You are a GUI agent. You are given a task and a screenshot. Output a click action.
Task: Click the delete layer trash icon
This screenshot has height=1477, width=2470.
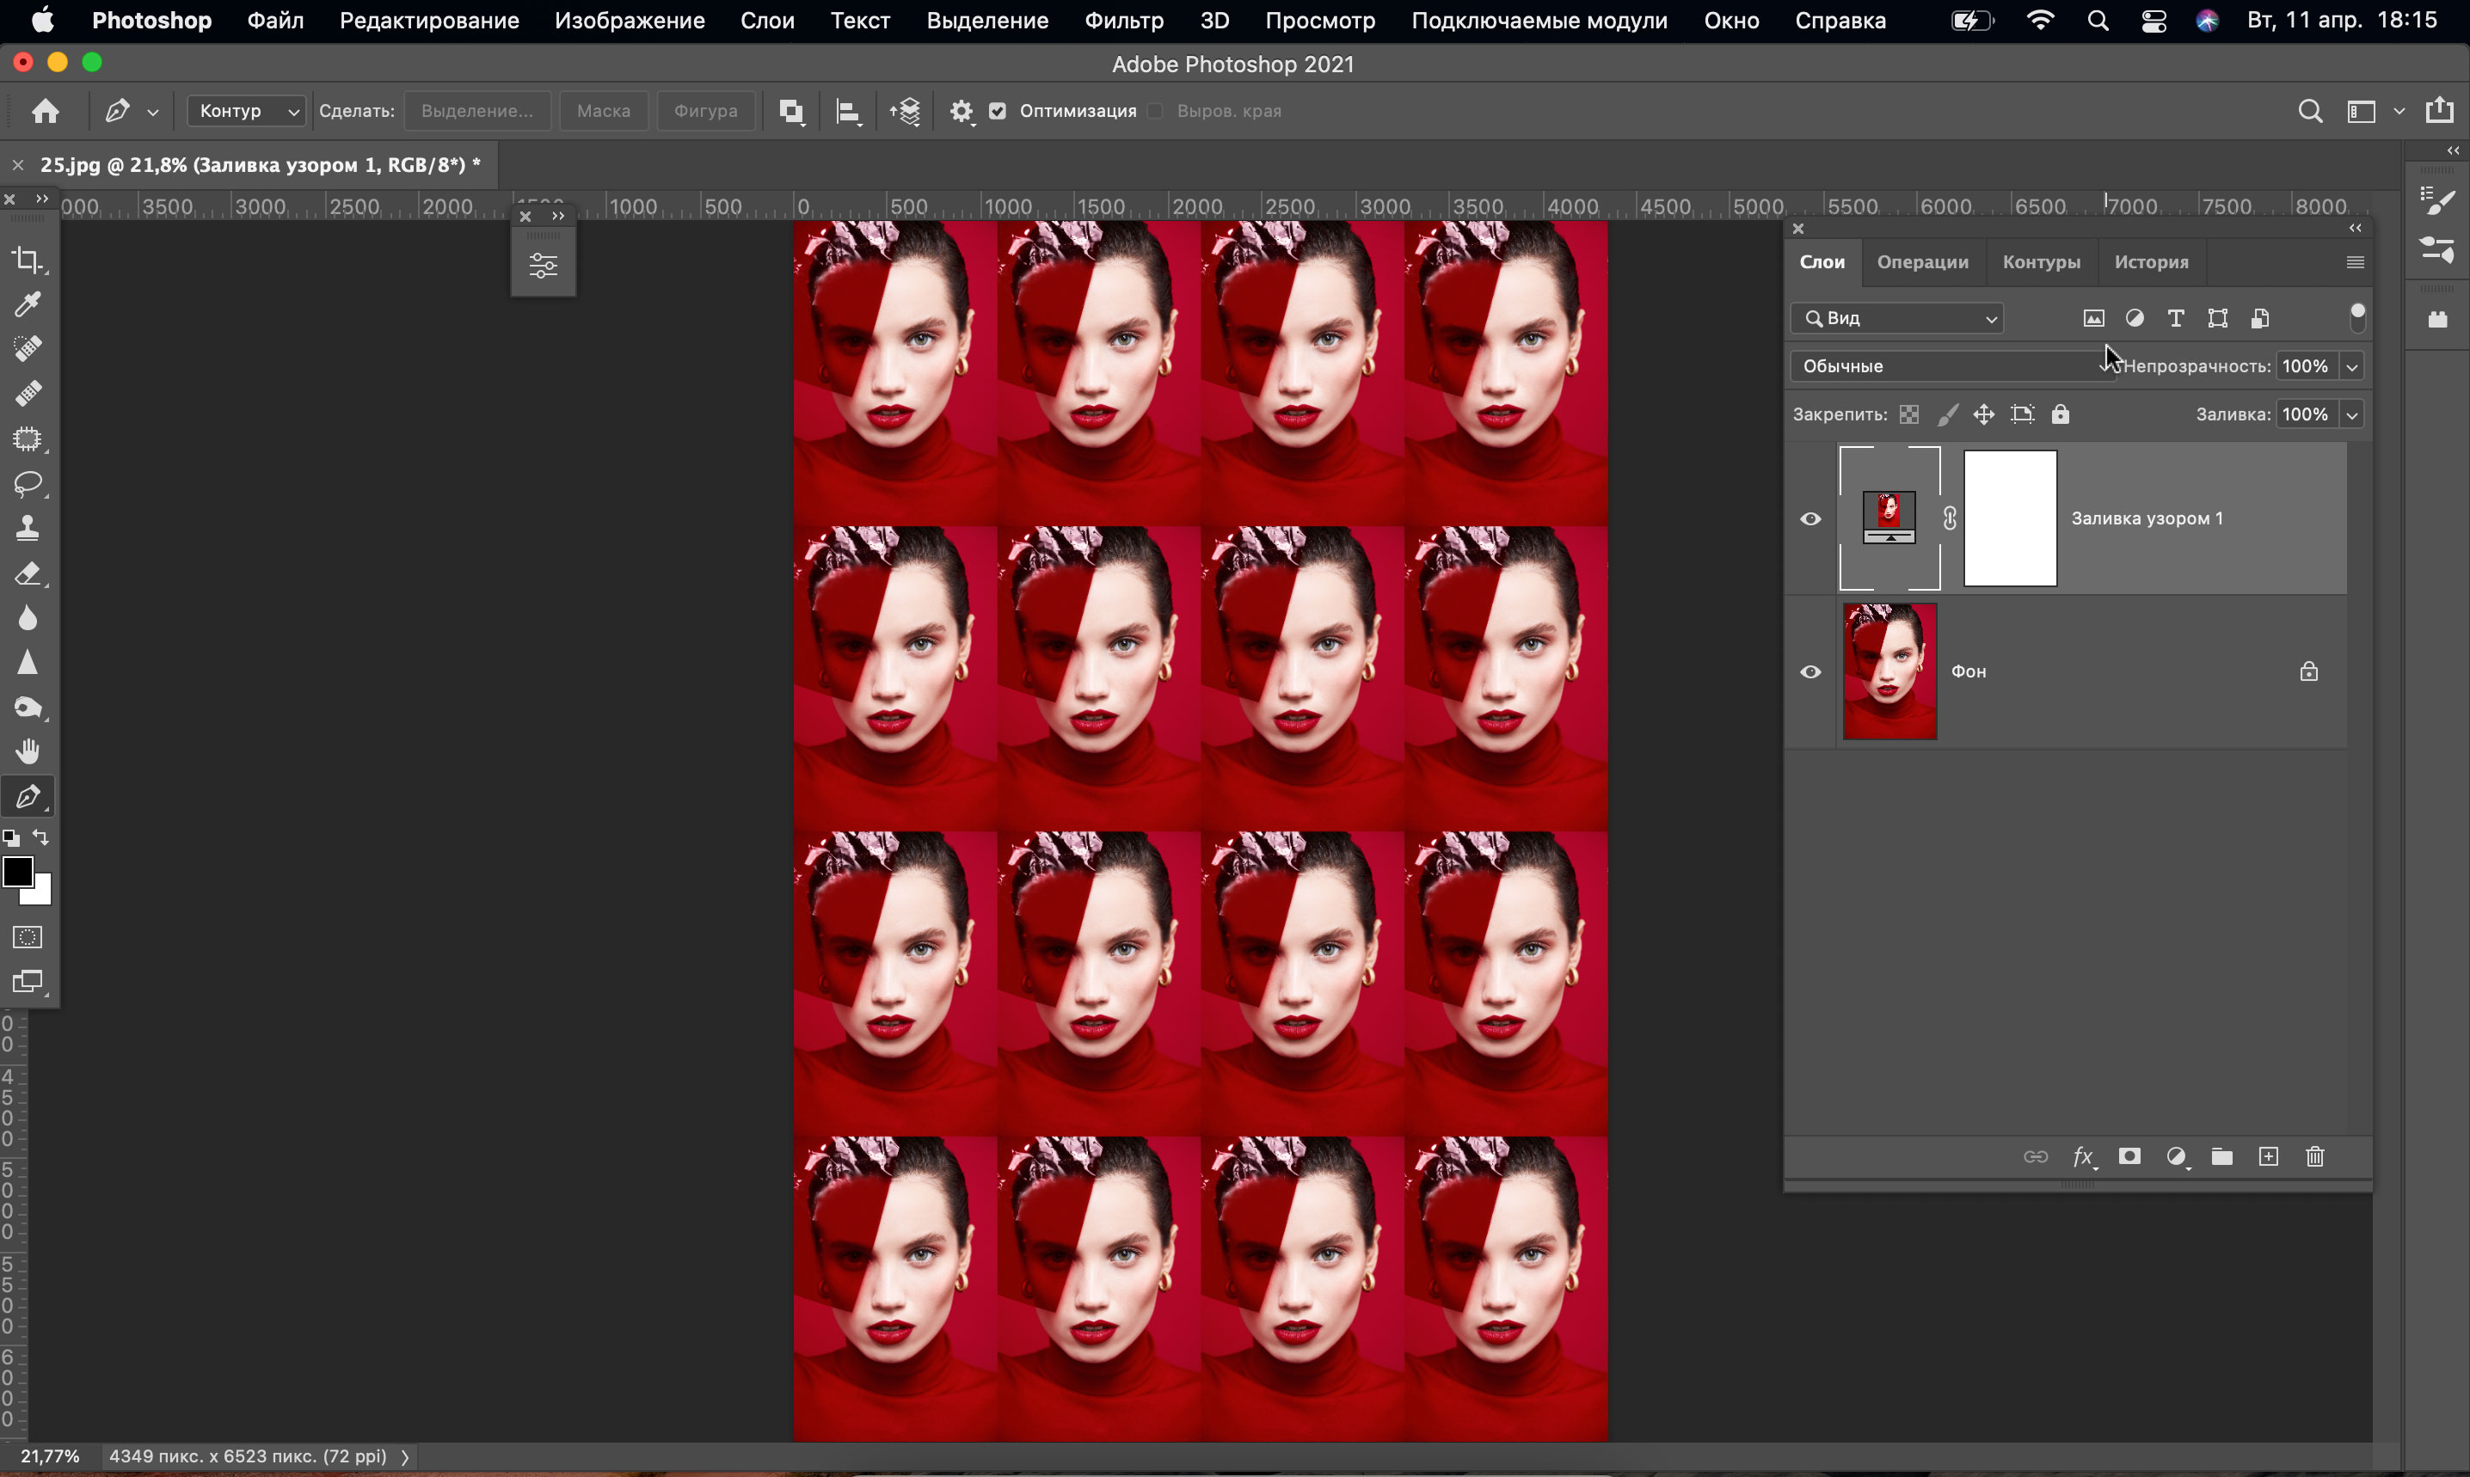coord(2314,1156)
